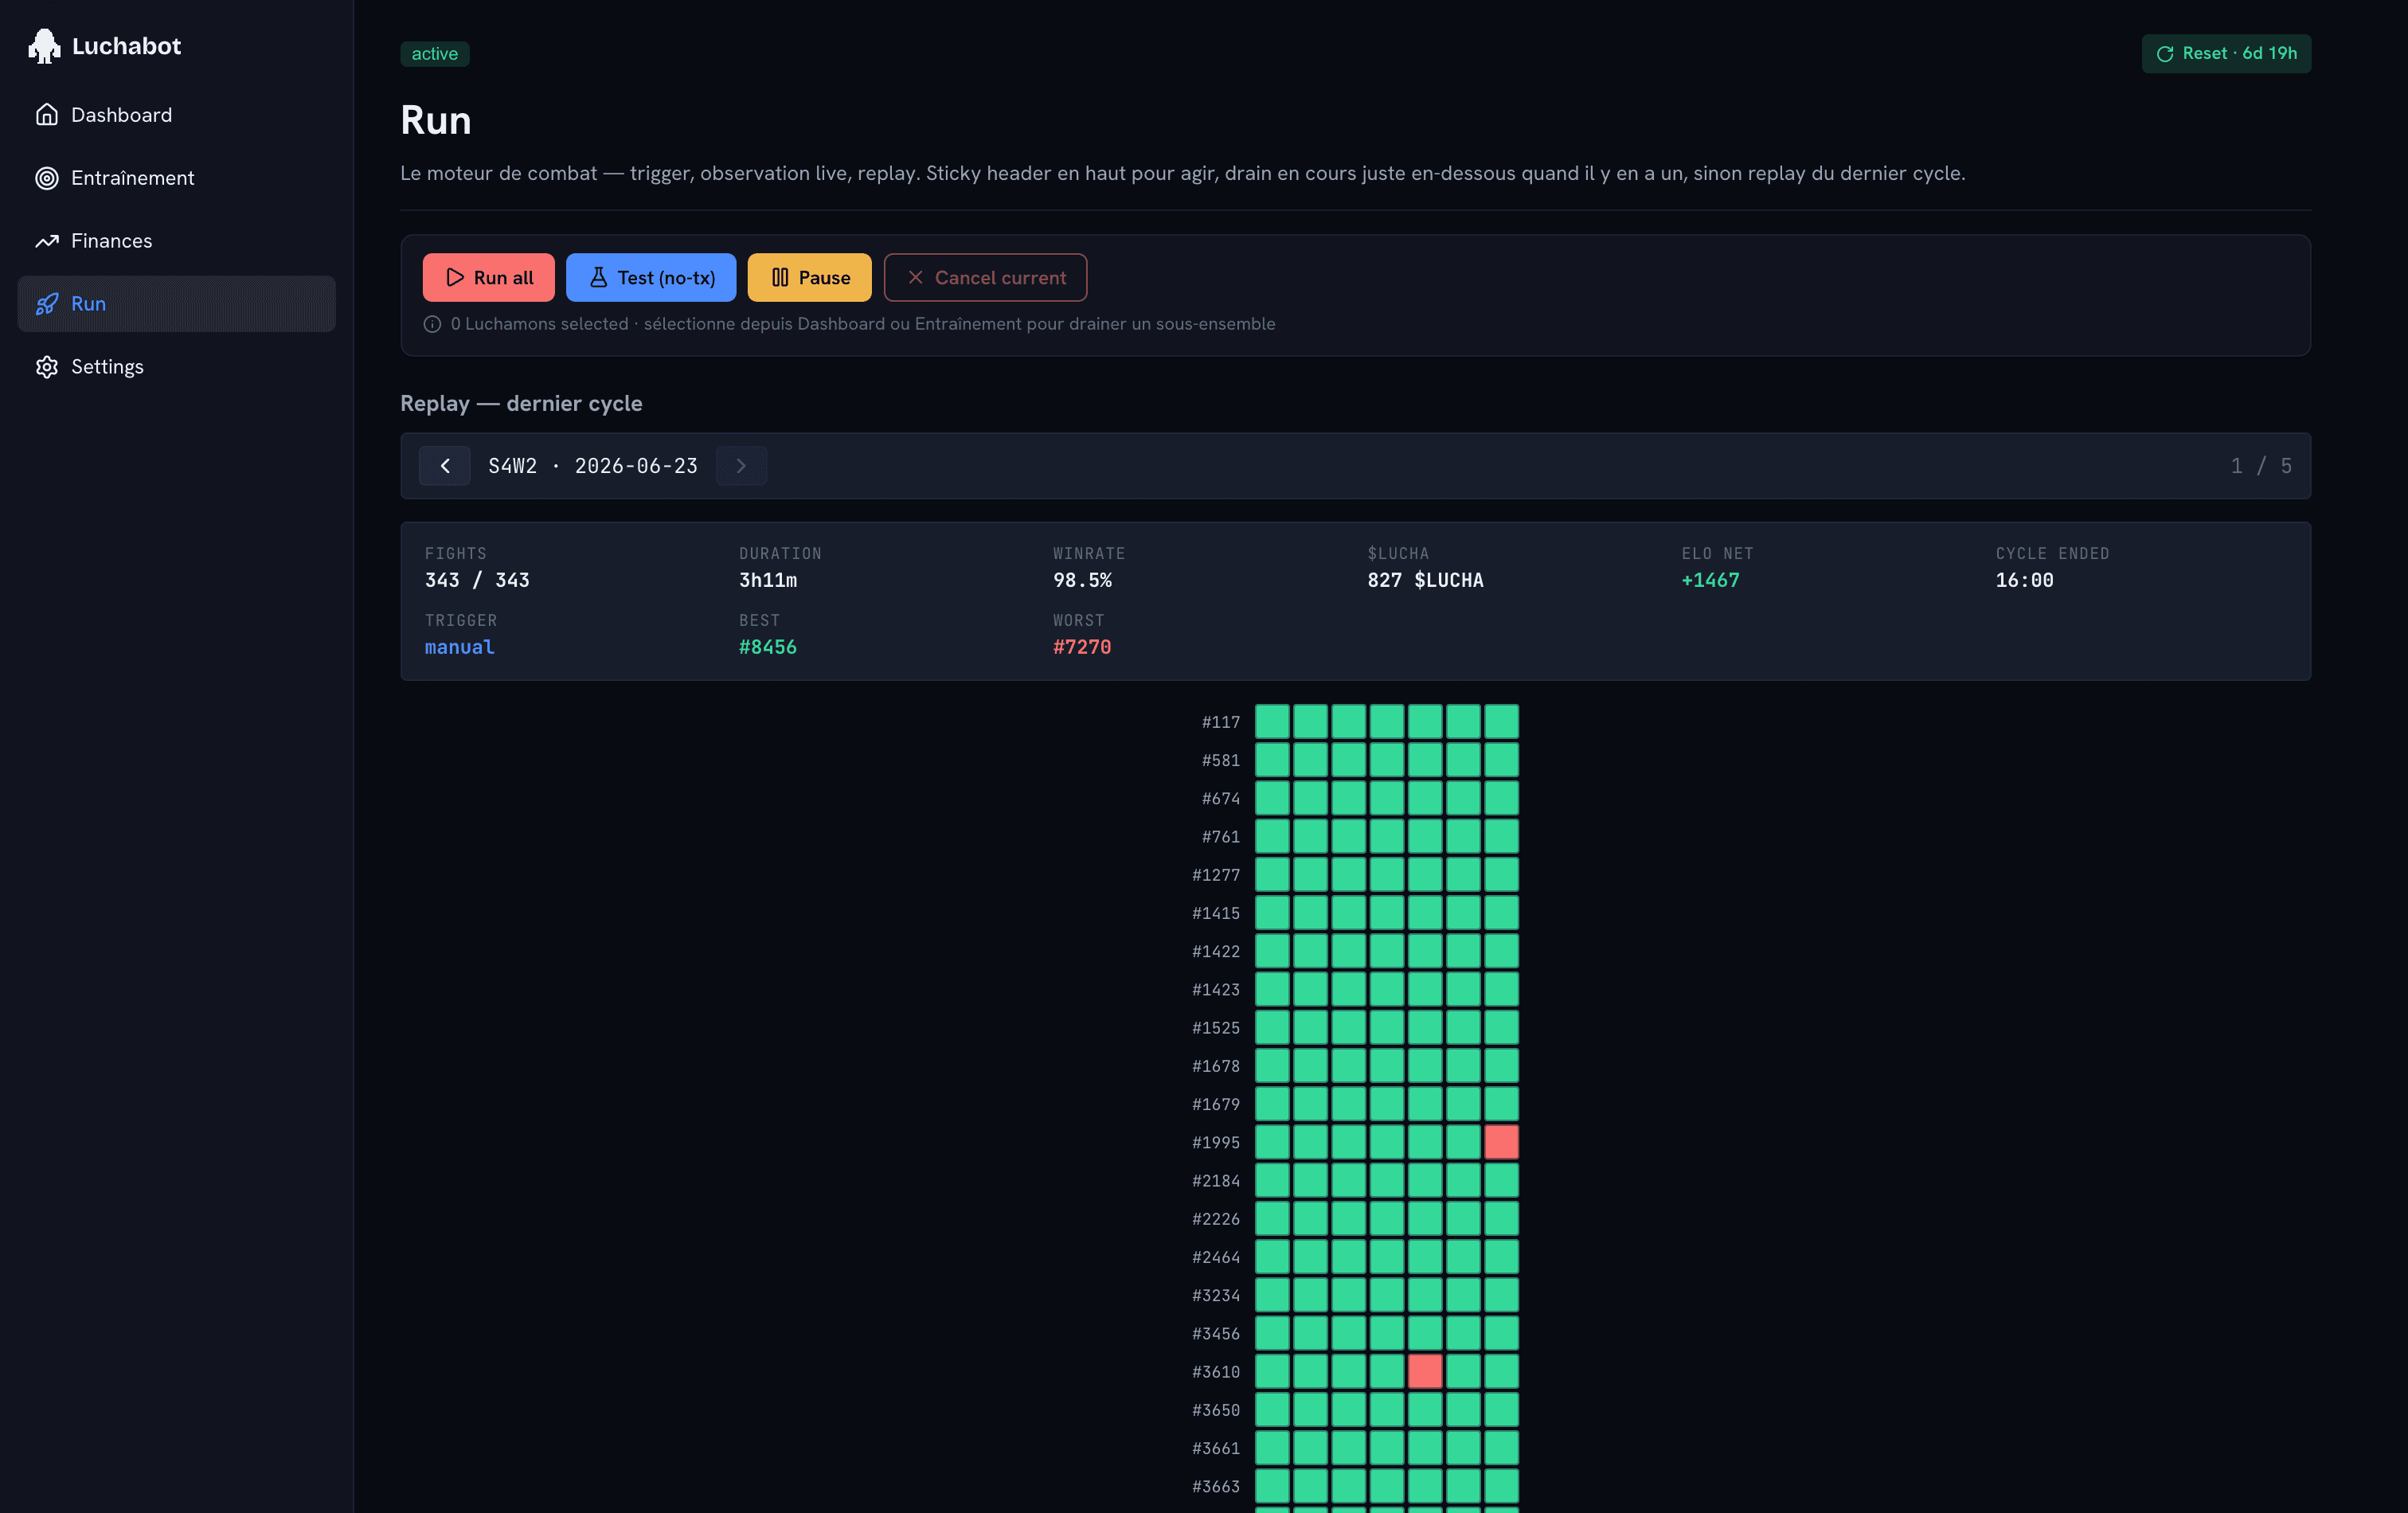Click the red loss square in the #1995 row
The height and width of the screenshot is (1513, 2408).
1501,1142
